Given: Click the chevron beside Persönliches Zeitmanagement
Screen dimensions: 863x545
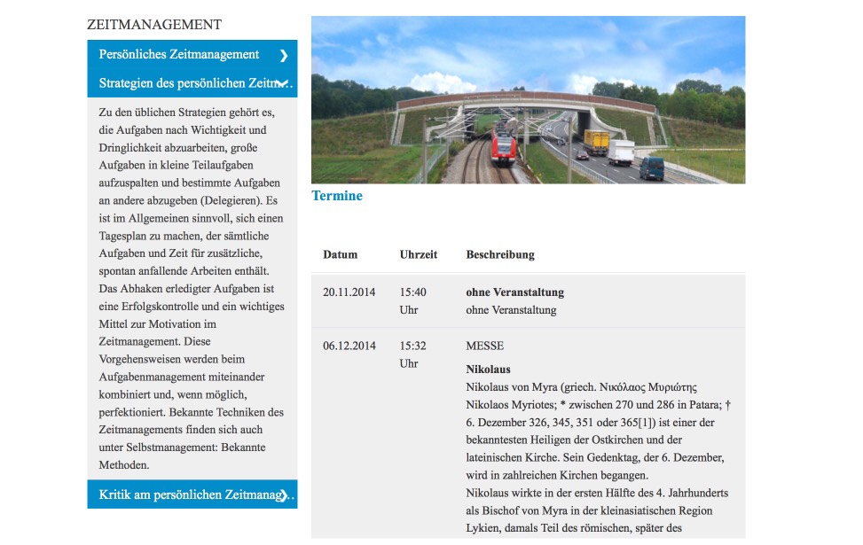Looking at the screenshot, I should (x=284, y=56).
